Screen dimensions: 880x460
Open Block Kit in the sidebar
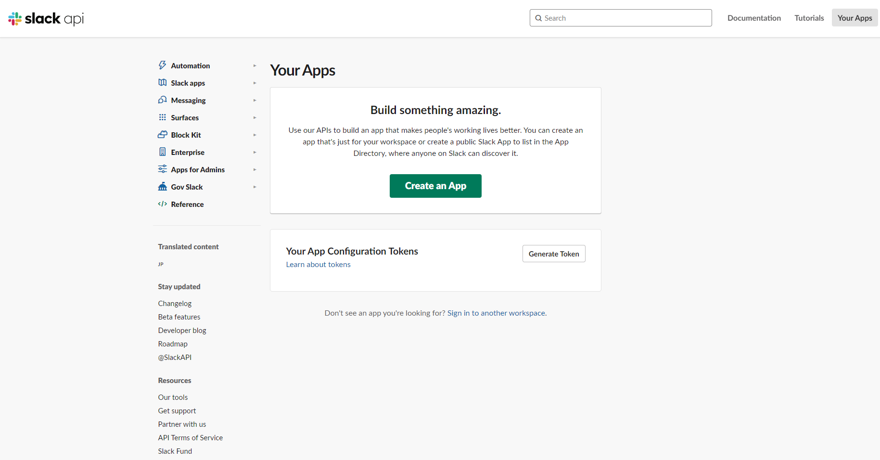click(186, 135)
